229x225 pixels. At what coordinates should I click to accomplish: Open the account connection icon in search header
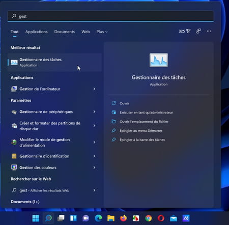pos(198,31)
